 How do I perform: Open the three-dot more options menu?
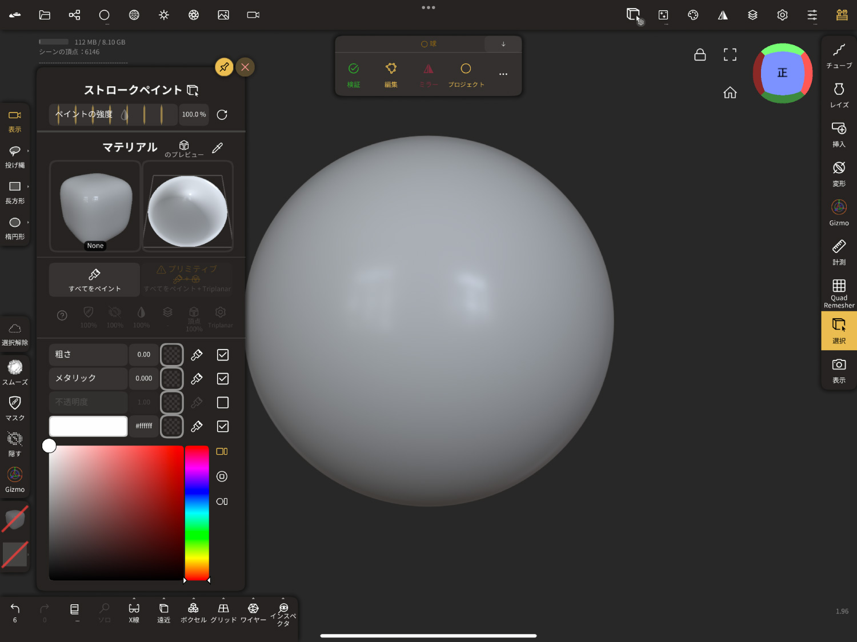coord(503,74)
